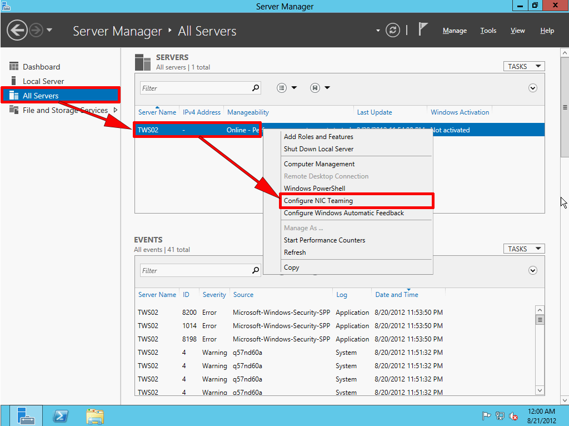Screen dimensions: 569x426
Task: Click the File and Storage Services icon
Action: click(x=14, y=110)
